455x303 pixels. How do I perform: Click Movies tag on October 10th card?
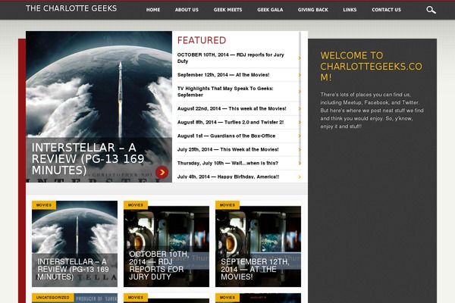click(x=136, y=205)
